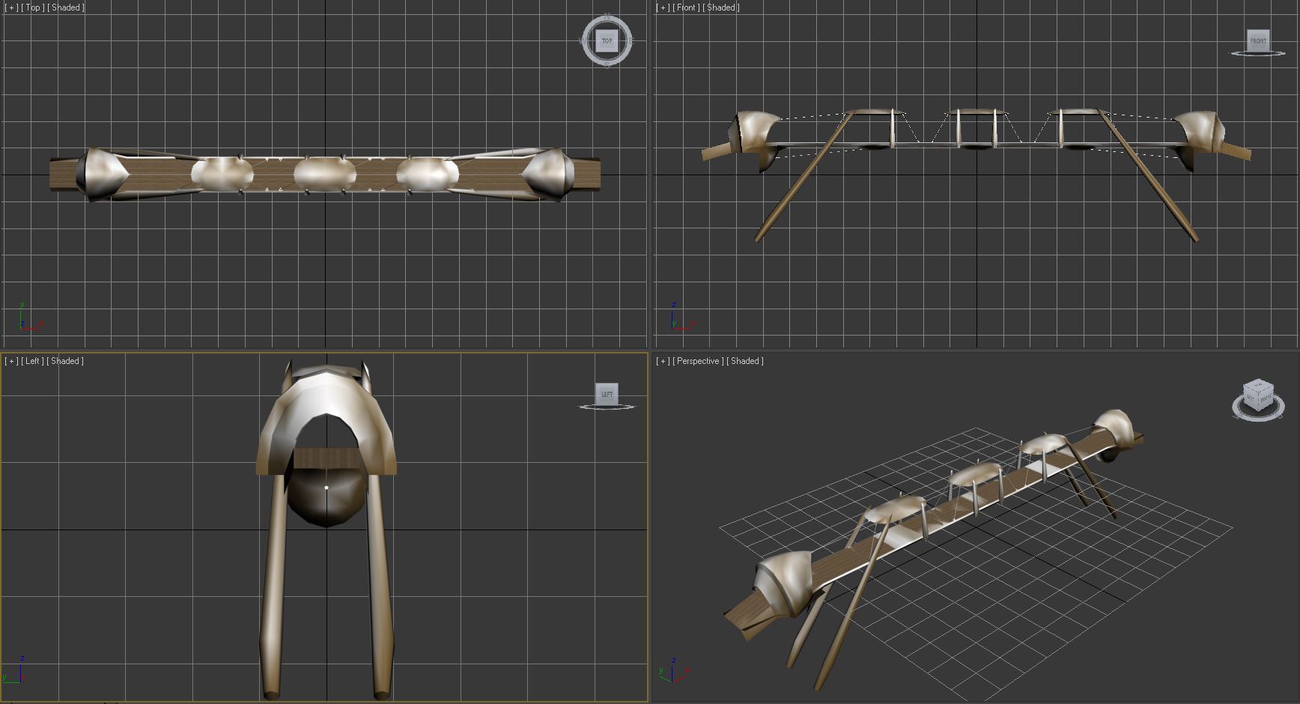Open the [Perspective] view label menu
This screenshot has width=1300, height=704.
[x=699, y=361]
